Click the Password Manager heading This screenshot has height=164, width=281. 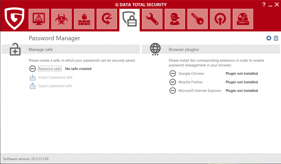click(54, 38)
